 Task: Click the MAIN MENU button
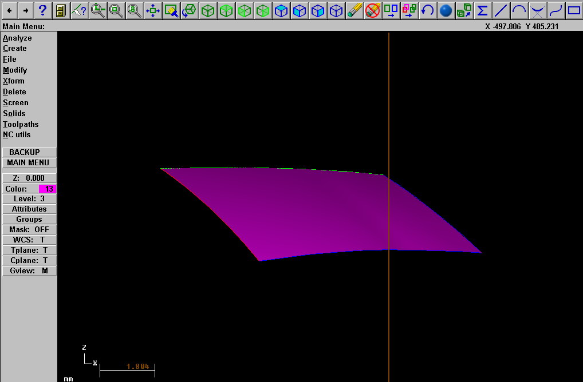point(29,162)
